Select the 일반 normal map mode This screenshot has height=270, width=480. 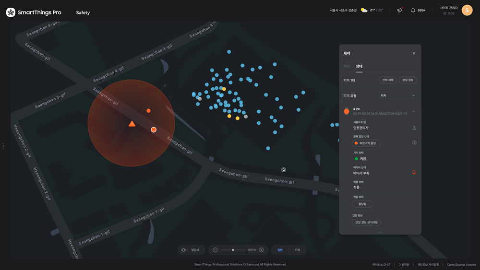280,250
